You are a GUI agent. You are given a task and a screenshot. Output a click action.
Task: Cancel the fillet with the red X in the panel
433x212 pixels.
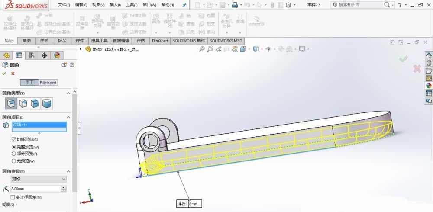point(13,74)
